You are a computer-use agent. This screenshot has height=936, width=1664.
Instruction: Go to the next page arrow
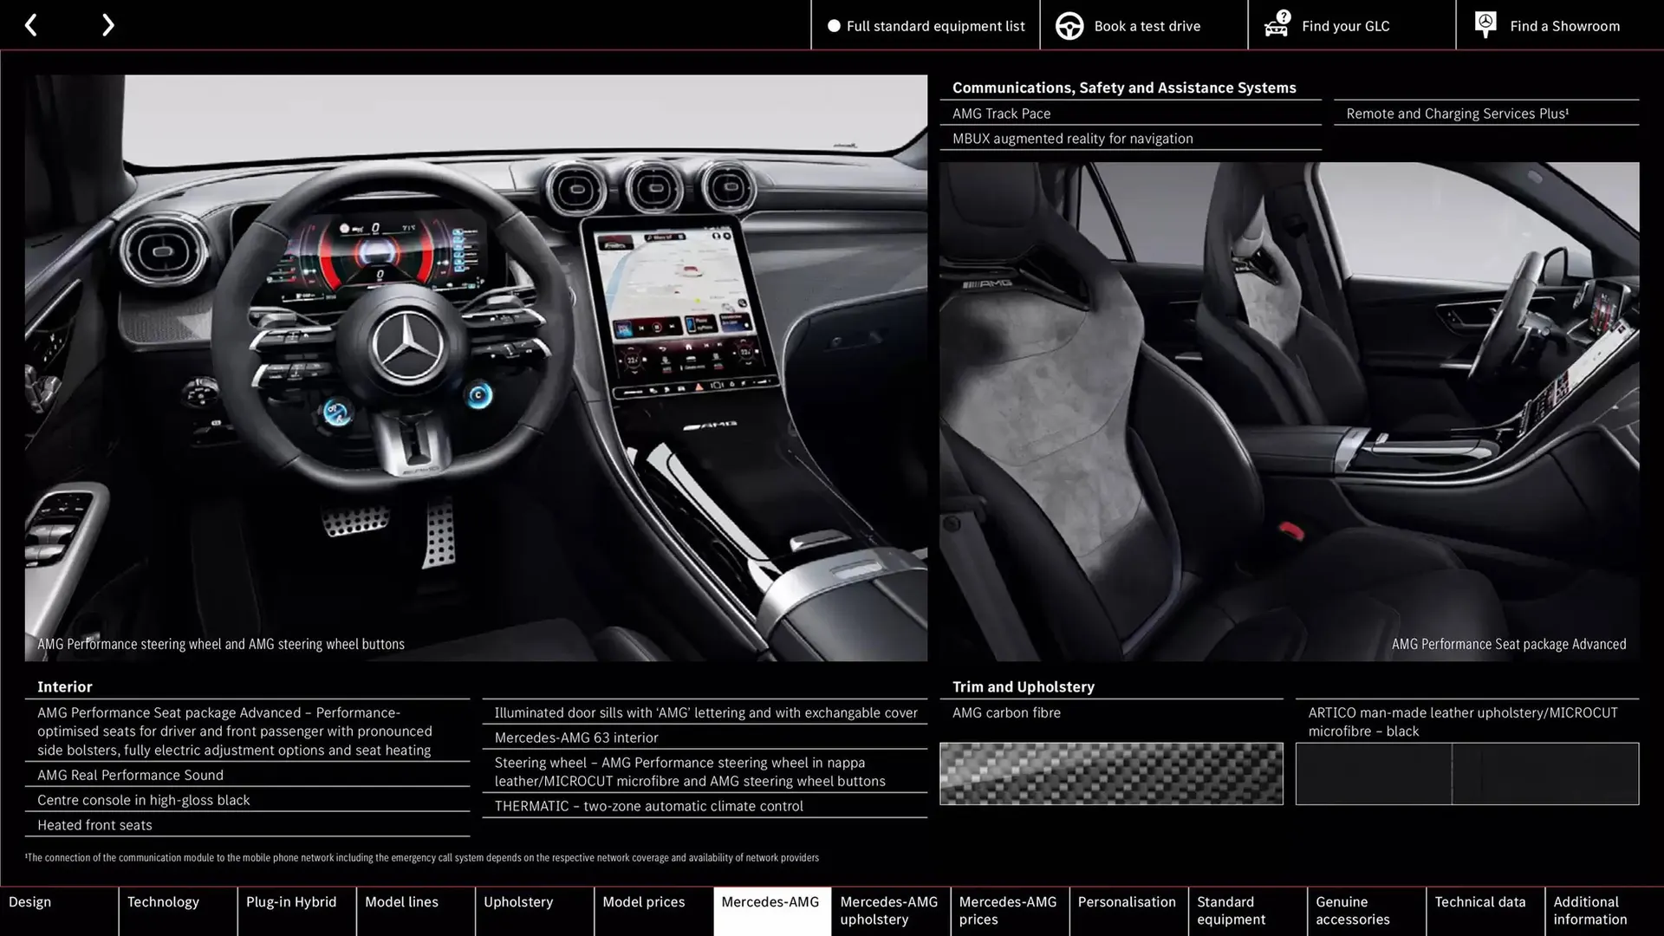pyautogui.click(x=107, y=25)
